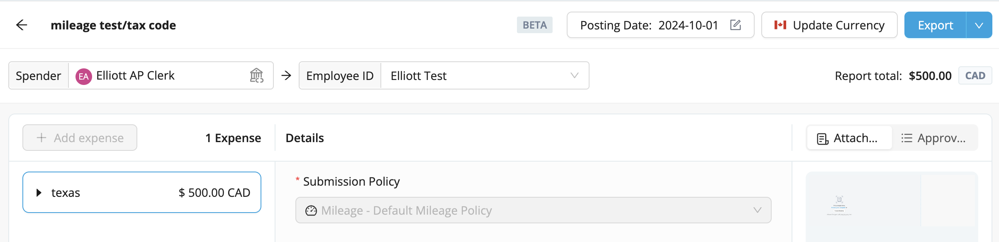
Task: Click the EA avatar circle
Action: (83, 76)
